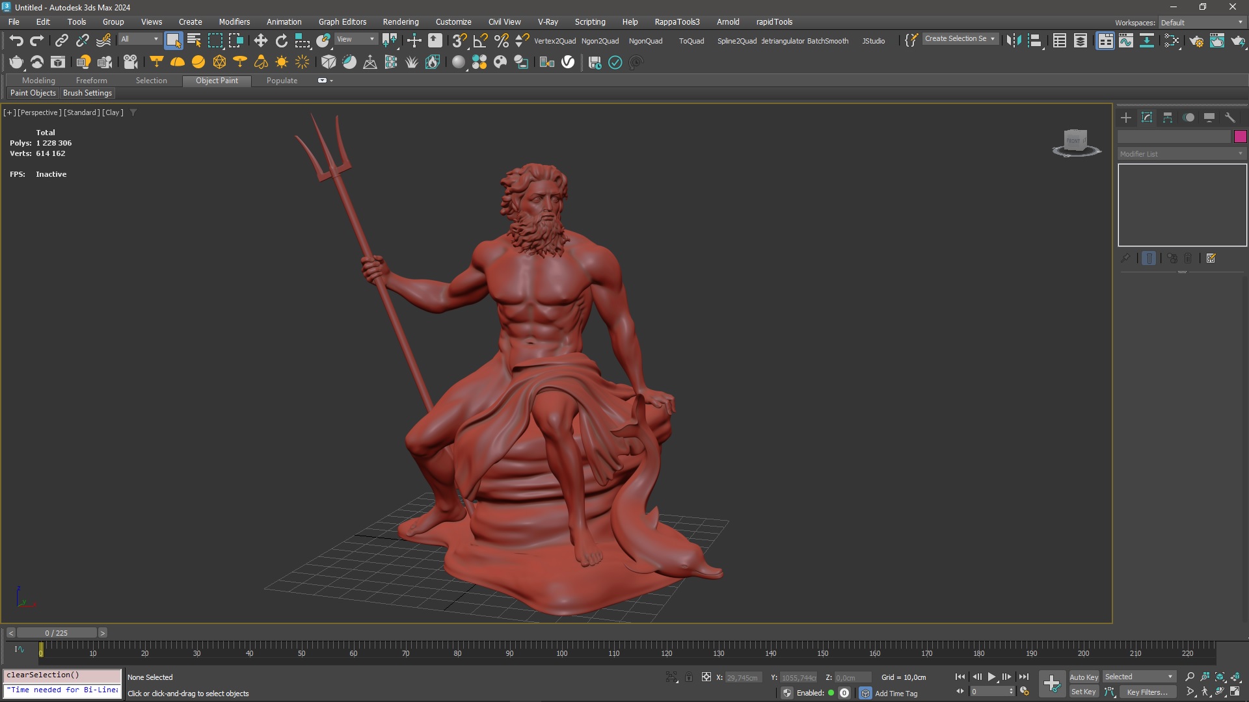Click the teapot primitive icon
This screenshot has width=1249, height=702.
(16, 62)
